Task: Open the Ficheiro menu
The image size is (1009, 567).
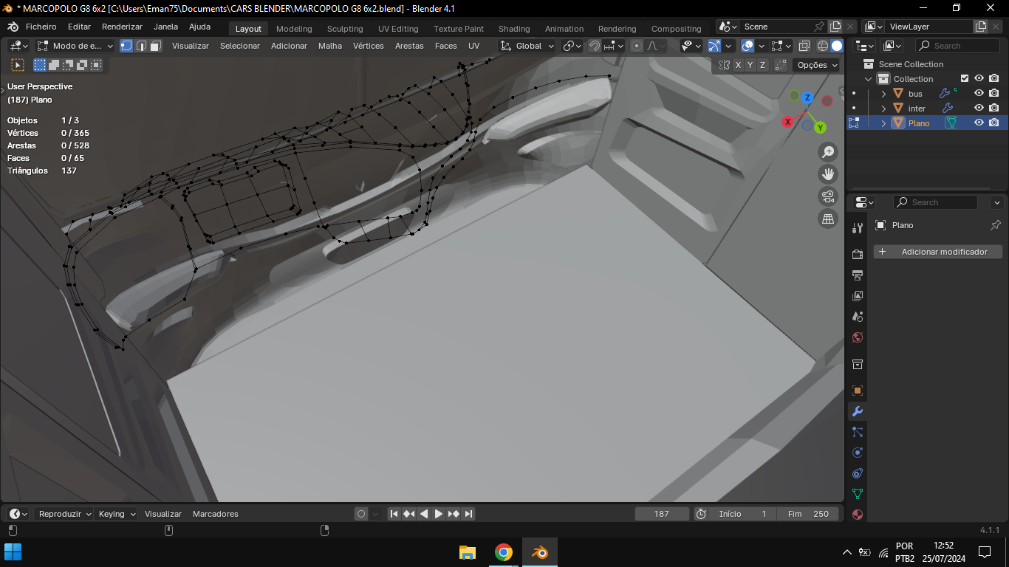Action: click(41, 27)
